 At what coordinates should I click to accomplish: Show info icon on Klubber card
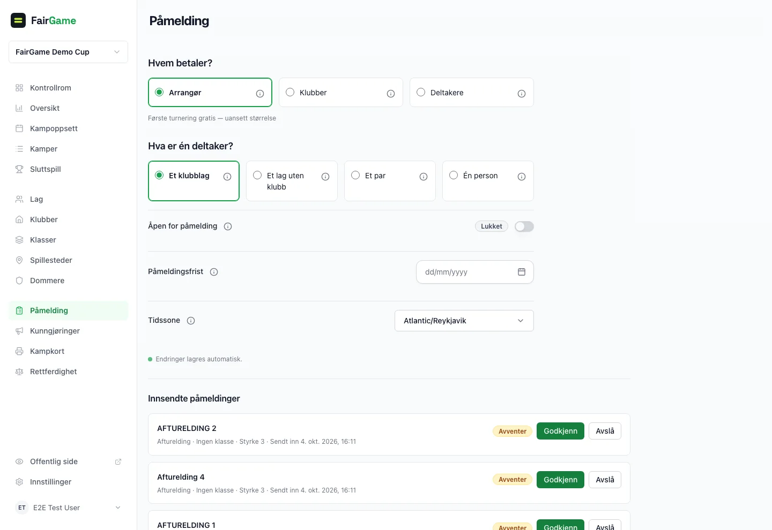391,94
